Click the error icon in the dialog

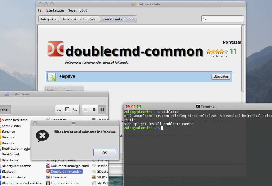[x=42, y=136]
